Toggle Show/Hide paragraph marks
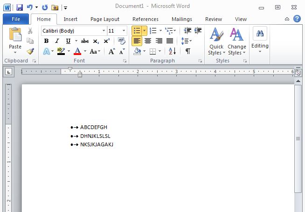This screenshot has width=305, height=212. tap(187, 51)
